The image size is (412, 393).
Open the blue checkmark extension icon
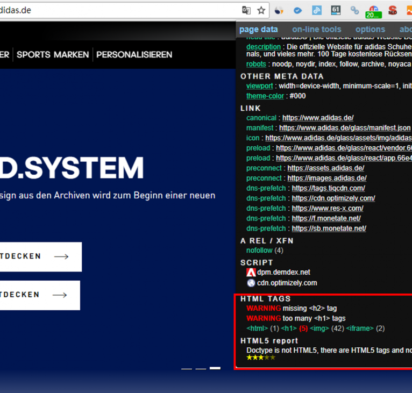tap(297, 10)
